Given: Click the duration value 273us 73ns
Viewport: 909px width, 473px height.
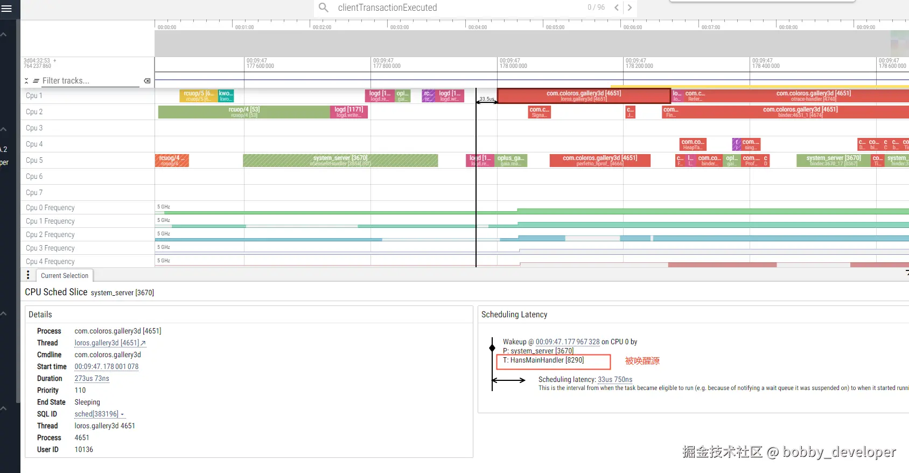Looking at the screenshot, I should 92,379.
